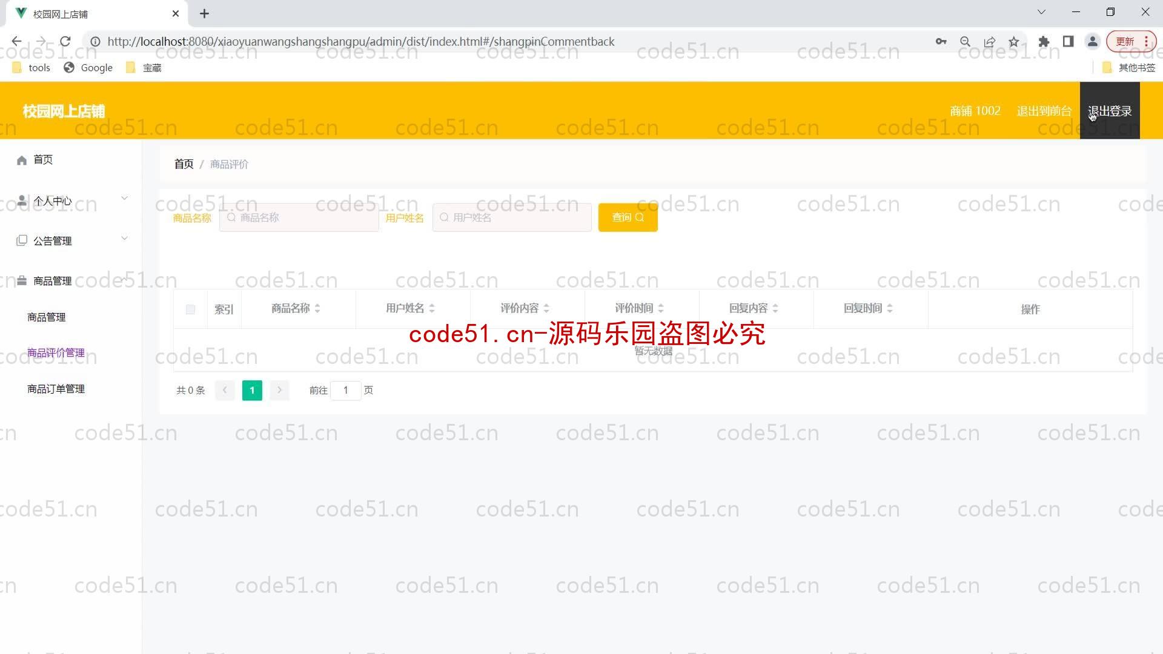Go to the previous page arrow
Screen dimensions: 1163x654
(x=225, y=390)
